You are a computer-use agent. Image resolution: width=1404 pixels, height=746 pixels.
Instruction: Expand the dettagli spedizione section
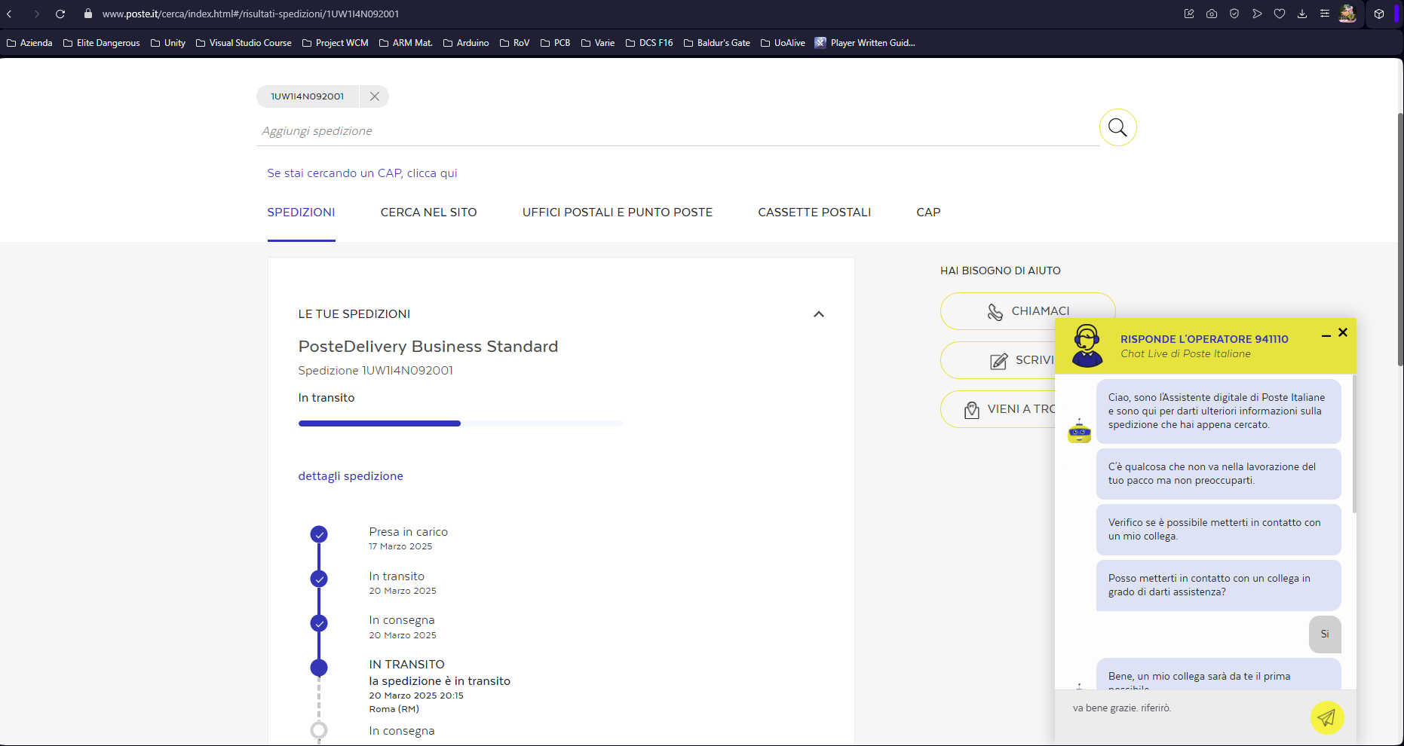(351, 476)
